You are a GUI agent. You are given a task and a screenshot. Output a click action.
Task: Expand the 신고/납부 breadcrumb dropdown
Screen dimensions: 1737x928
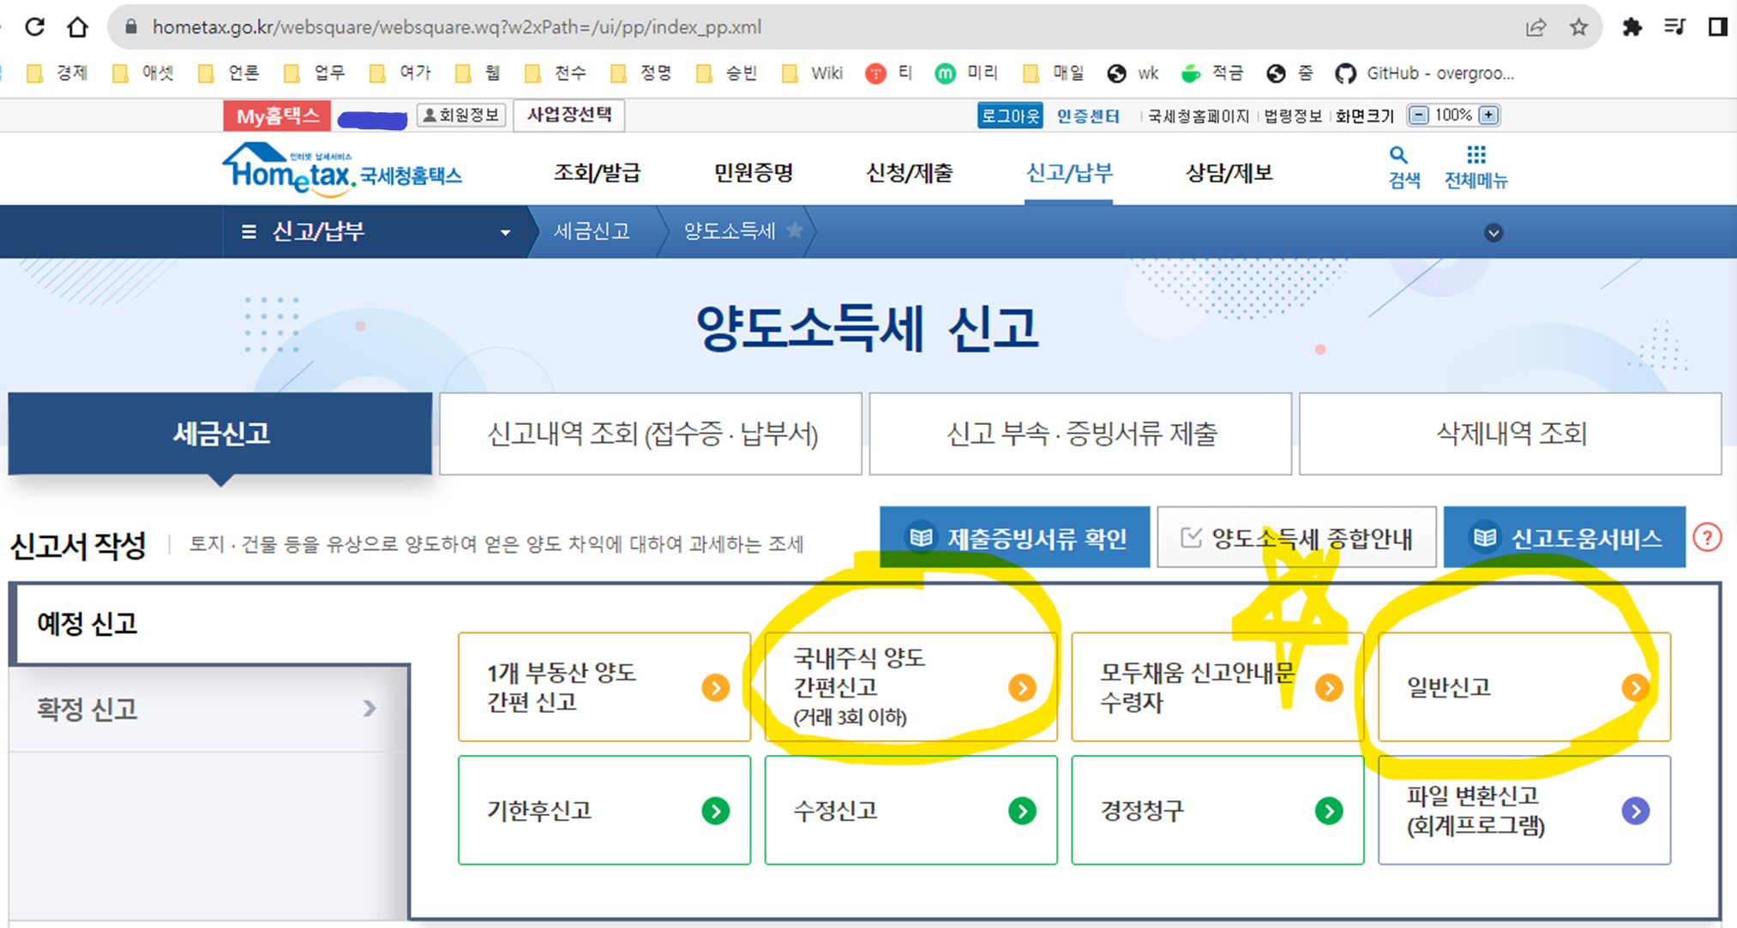pyautogui.click(x=505, y=232)
